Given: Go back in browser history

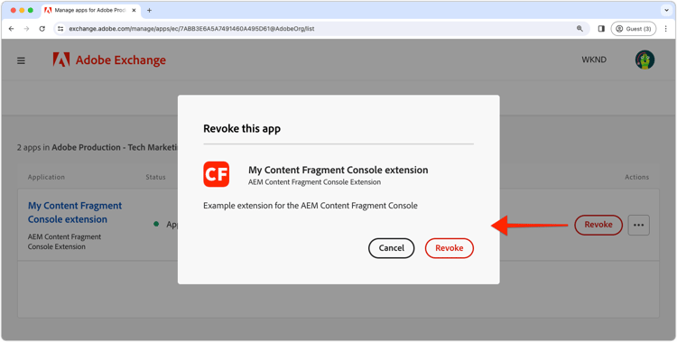Looking at the screenshot, I should [x=11, y=29].
